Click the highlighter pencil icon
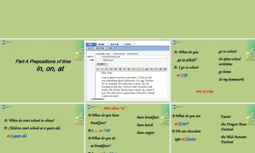The width and height of the screenshot is (255, 153). 138,69
